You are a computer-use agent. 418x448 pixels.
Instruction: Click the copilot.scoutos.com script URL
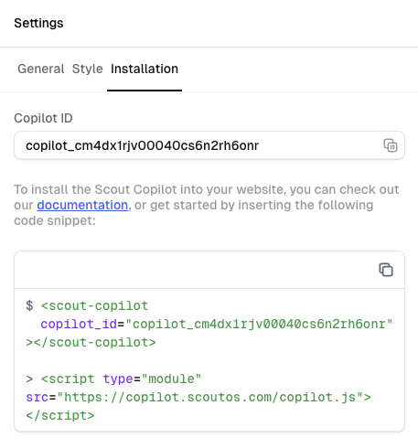click(x=209, y=397)
